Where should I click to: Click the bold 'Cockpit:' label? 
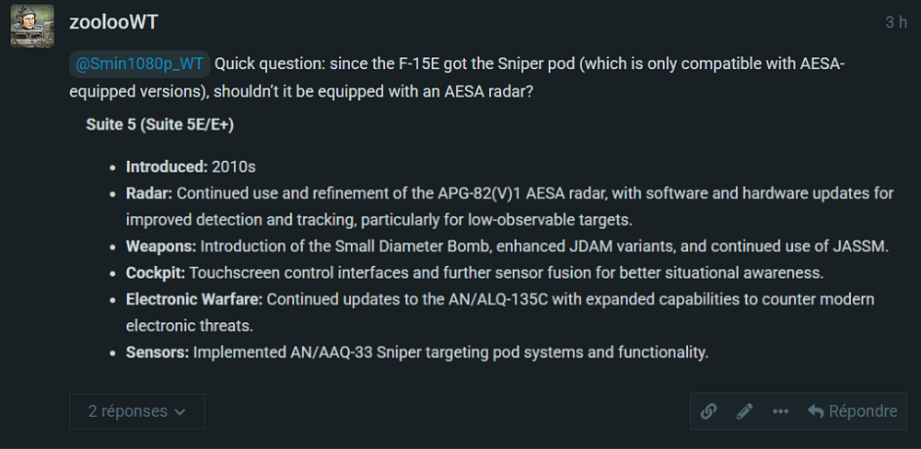156,273
